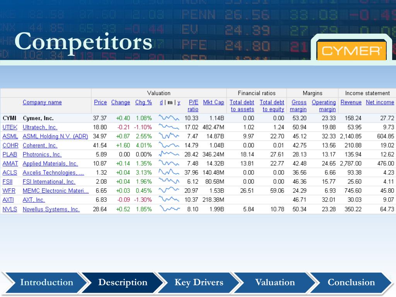
Task: Open the FSII ticker link
Action: (7, 182)
